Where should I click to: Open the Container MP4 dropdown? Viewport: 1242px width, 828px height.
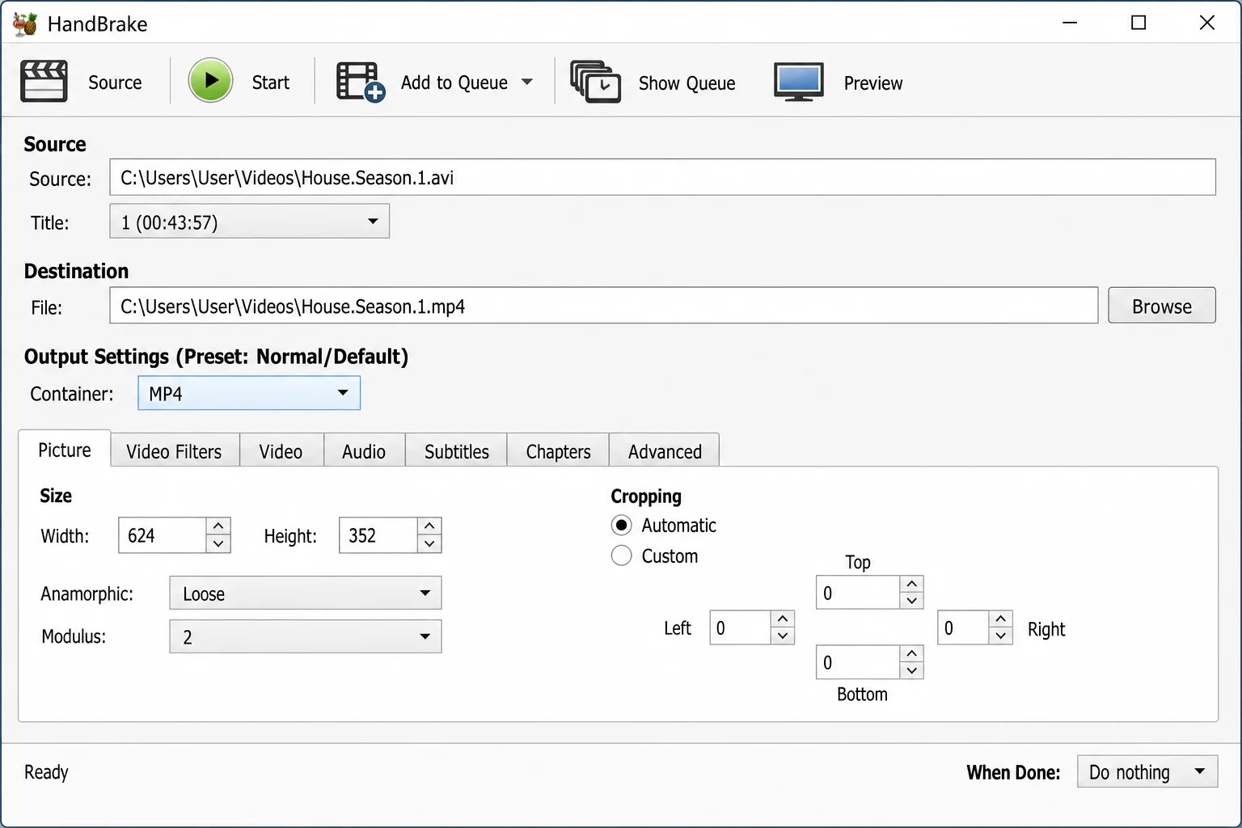[x=249, y=393]
